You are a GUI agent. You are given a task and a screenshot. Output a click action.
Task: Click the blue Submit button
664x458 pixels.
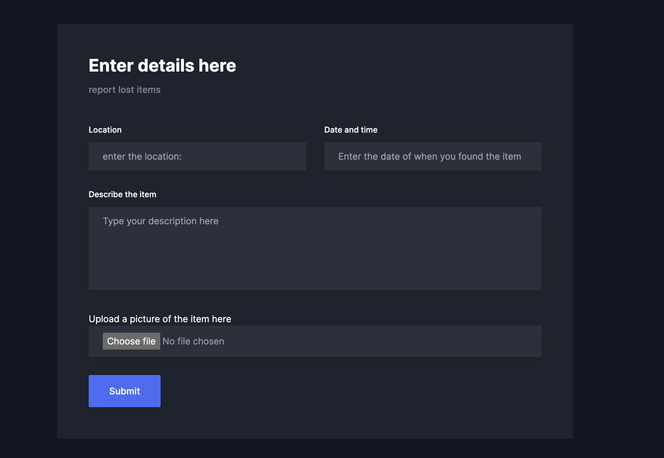click(124, 391)
